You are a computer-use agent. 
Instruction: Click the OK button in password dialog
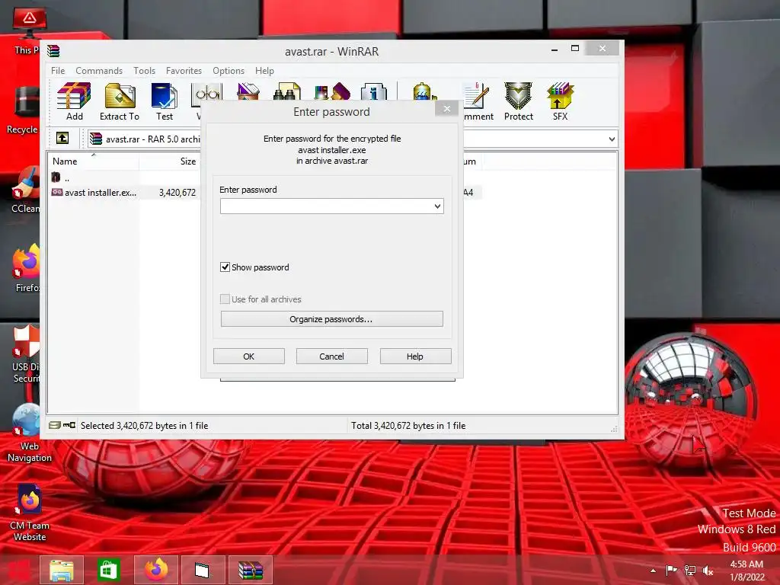(x=249, y=356)
